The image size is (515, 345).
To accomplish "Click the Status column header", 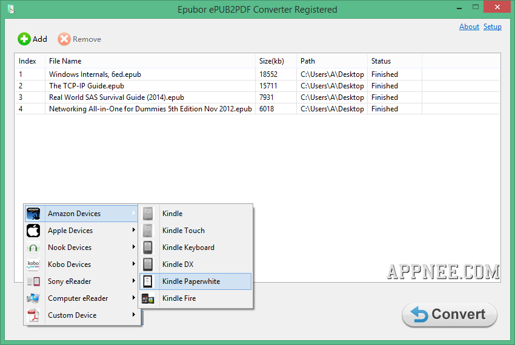I will tap(394, 61).
